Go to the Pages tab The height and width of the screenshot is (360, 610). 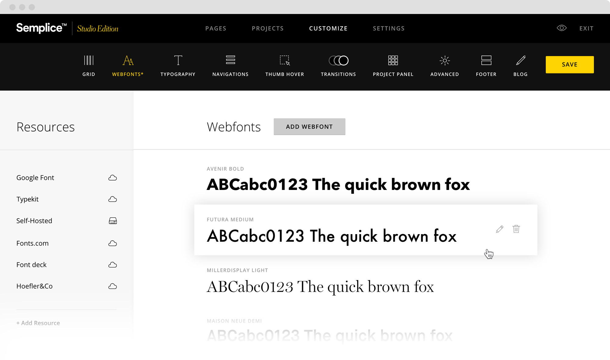click(x=216, y=28)
